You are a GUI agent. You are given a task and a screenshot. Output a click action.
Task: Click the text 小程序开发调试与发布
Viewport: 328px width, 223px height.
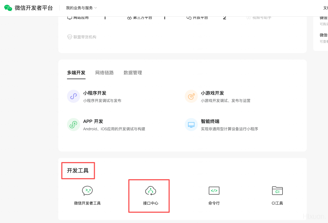(102, 101)
